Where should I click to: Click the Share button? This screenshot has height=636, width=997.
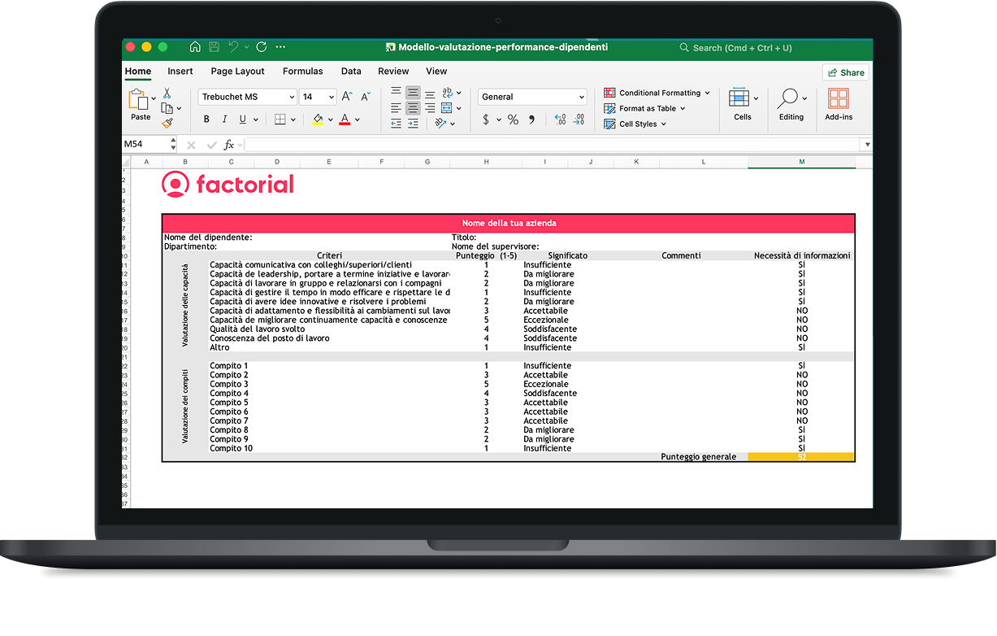[846, 72]
